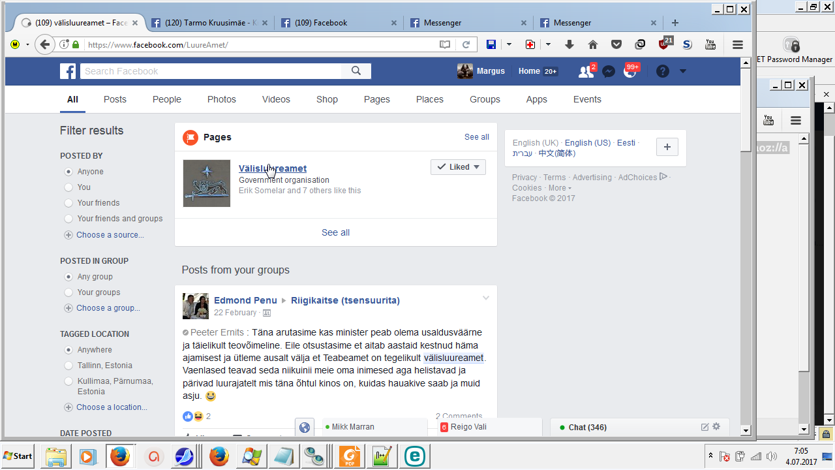This screenshot has width=835, height=470.
Task: Open the Välisluureamet page link
Action: pos(273,168)
